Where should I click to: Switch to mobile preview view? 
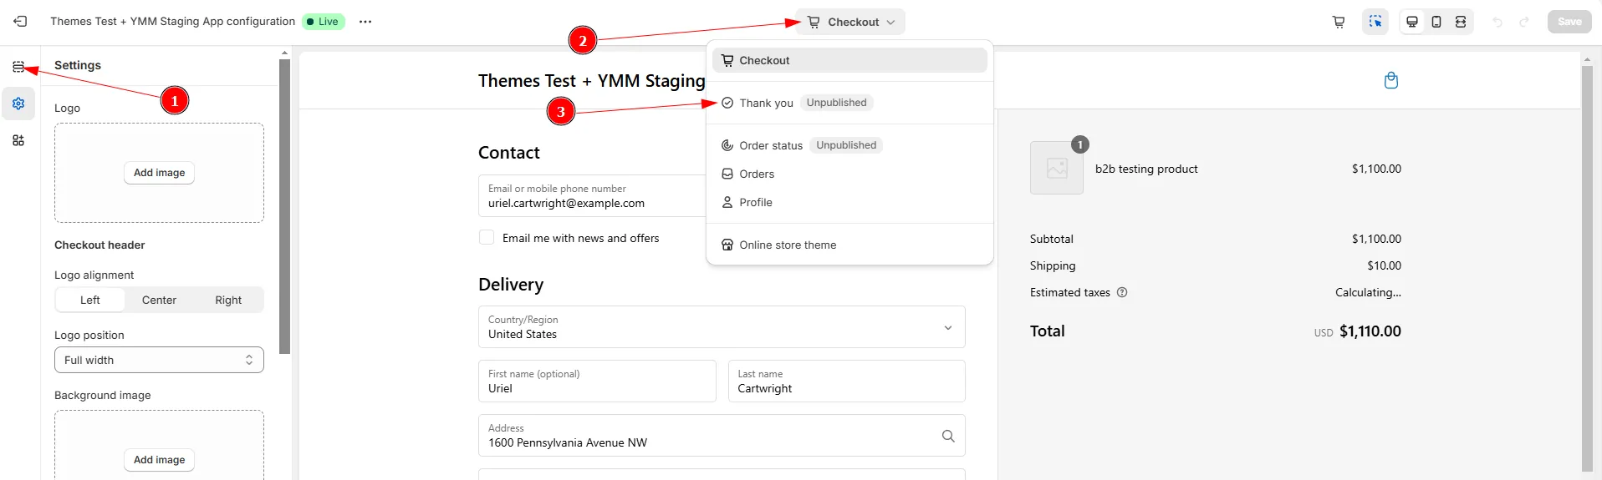tap(1436, 22)
